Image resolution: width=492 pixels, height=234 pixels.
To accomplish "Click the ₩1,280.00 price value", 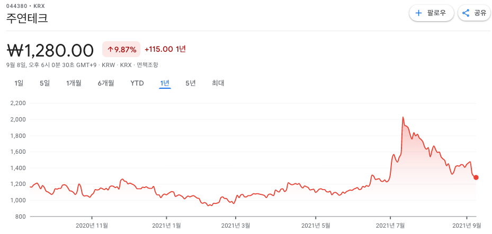I will (x=50, y=50).
